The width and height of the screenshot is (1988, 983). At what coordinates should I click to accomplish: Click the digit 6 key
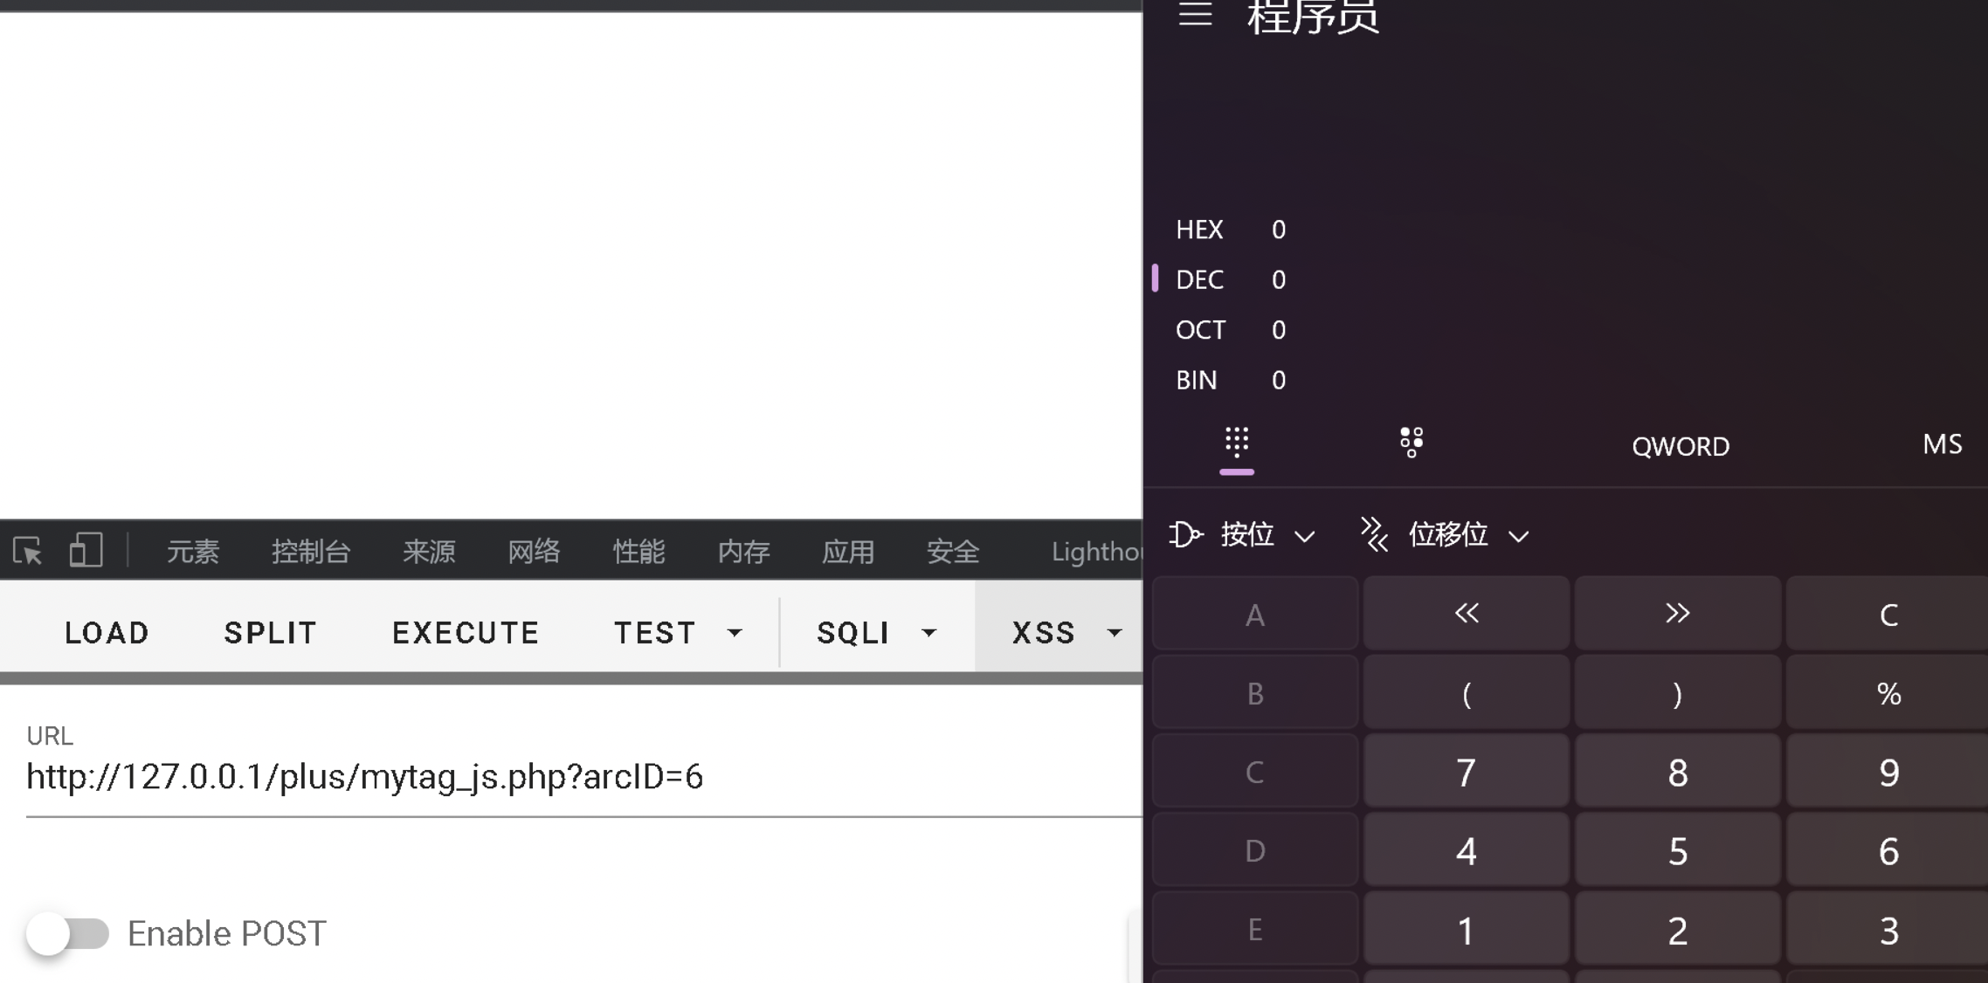point(1888,850)
